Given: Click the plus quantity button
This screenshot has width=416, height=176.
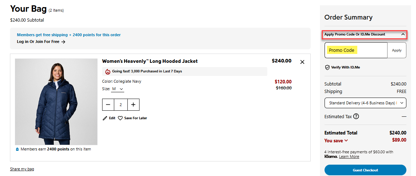Looking at the screenshot, I should 133,105.
